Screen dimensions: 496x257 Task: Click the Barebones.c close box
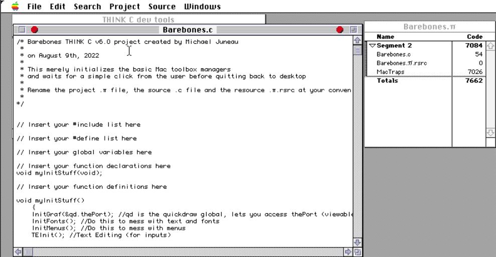pyautogui.click(x=22, y=30)
